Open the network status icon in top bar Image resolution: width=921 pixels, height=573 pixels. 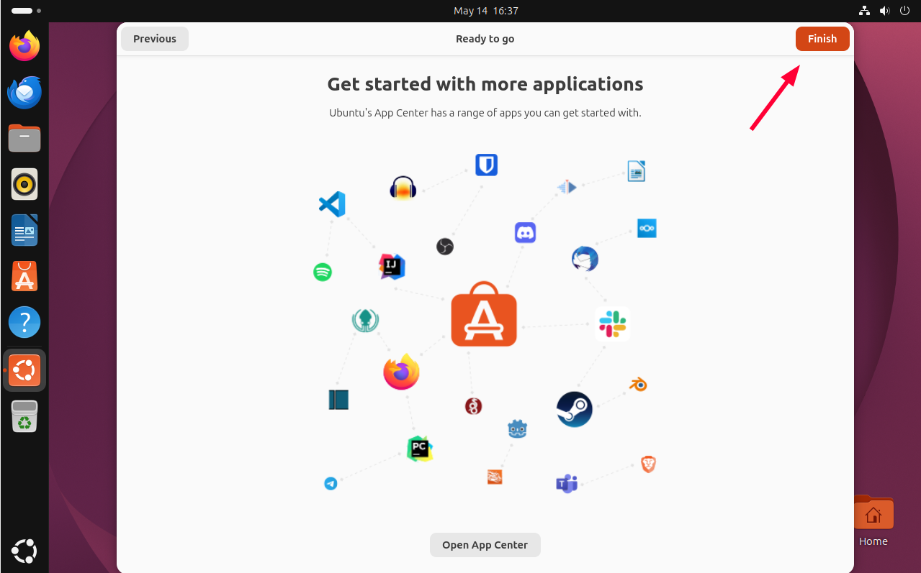865,11
